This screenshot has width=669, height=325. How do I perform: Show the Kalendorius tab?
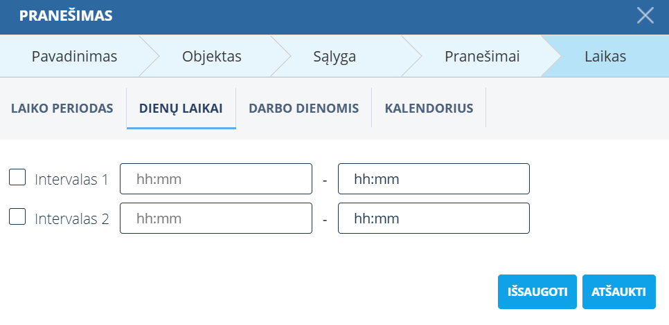(x=429, y=109)
